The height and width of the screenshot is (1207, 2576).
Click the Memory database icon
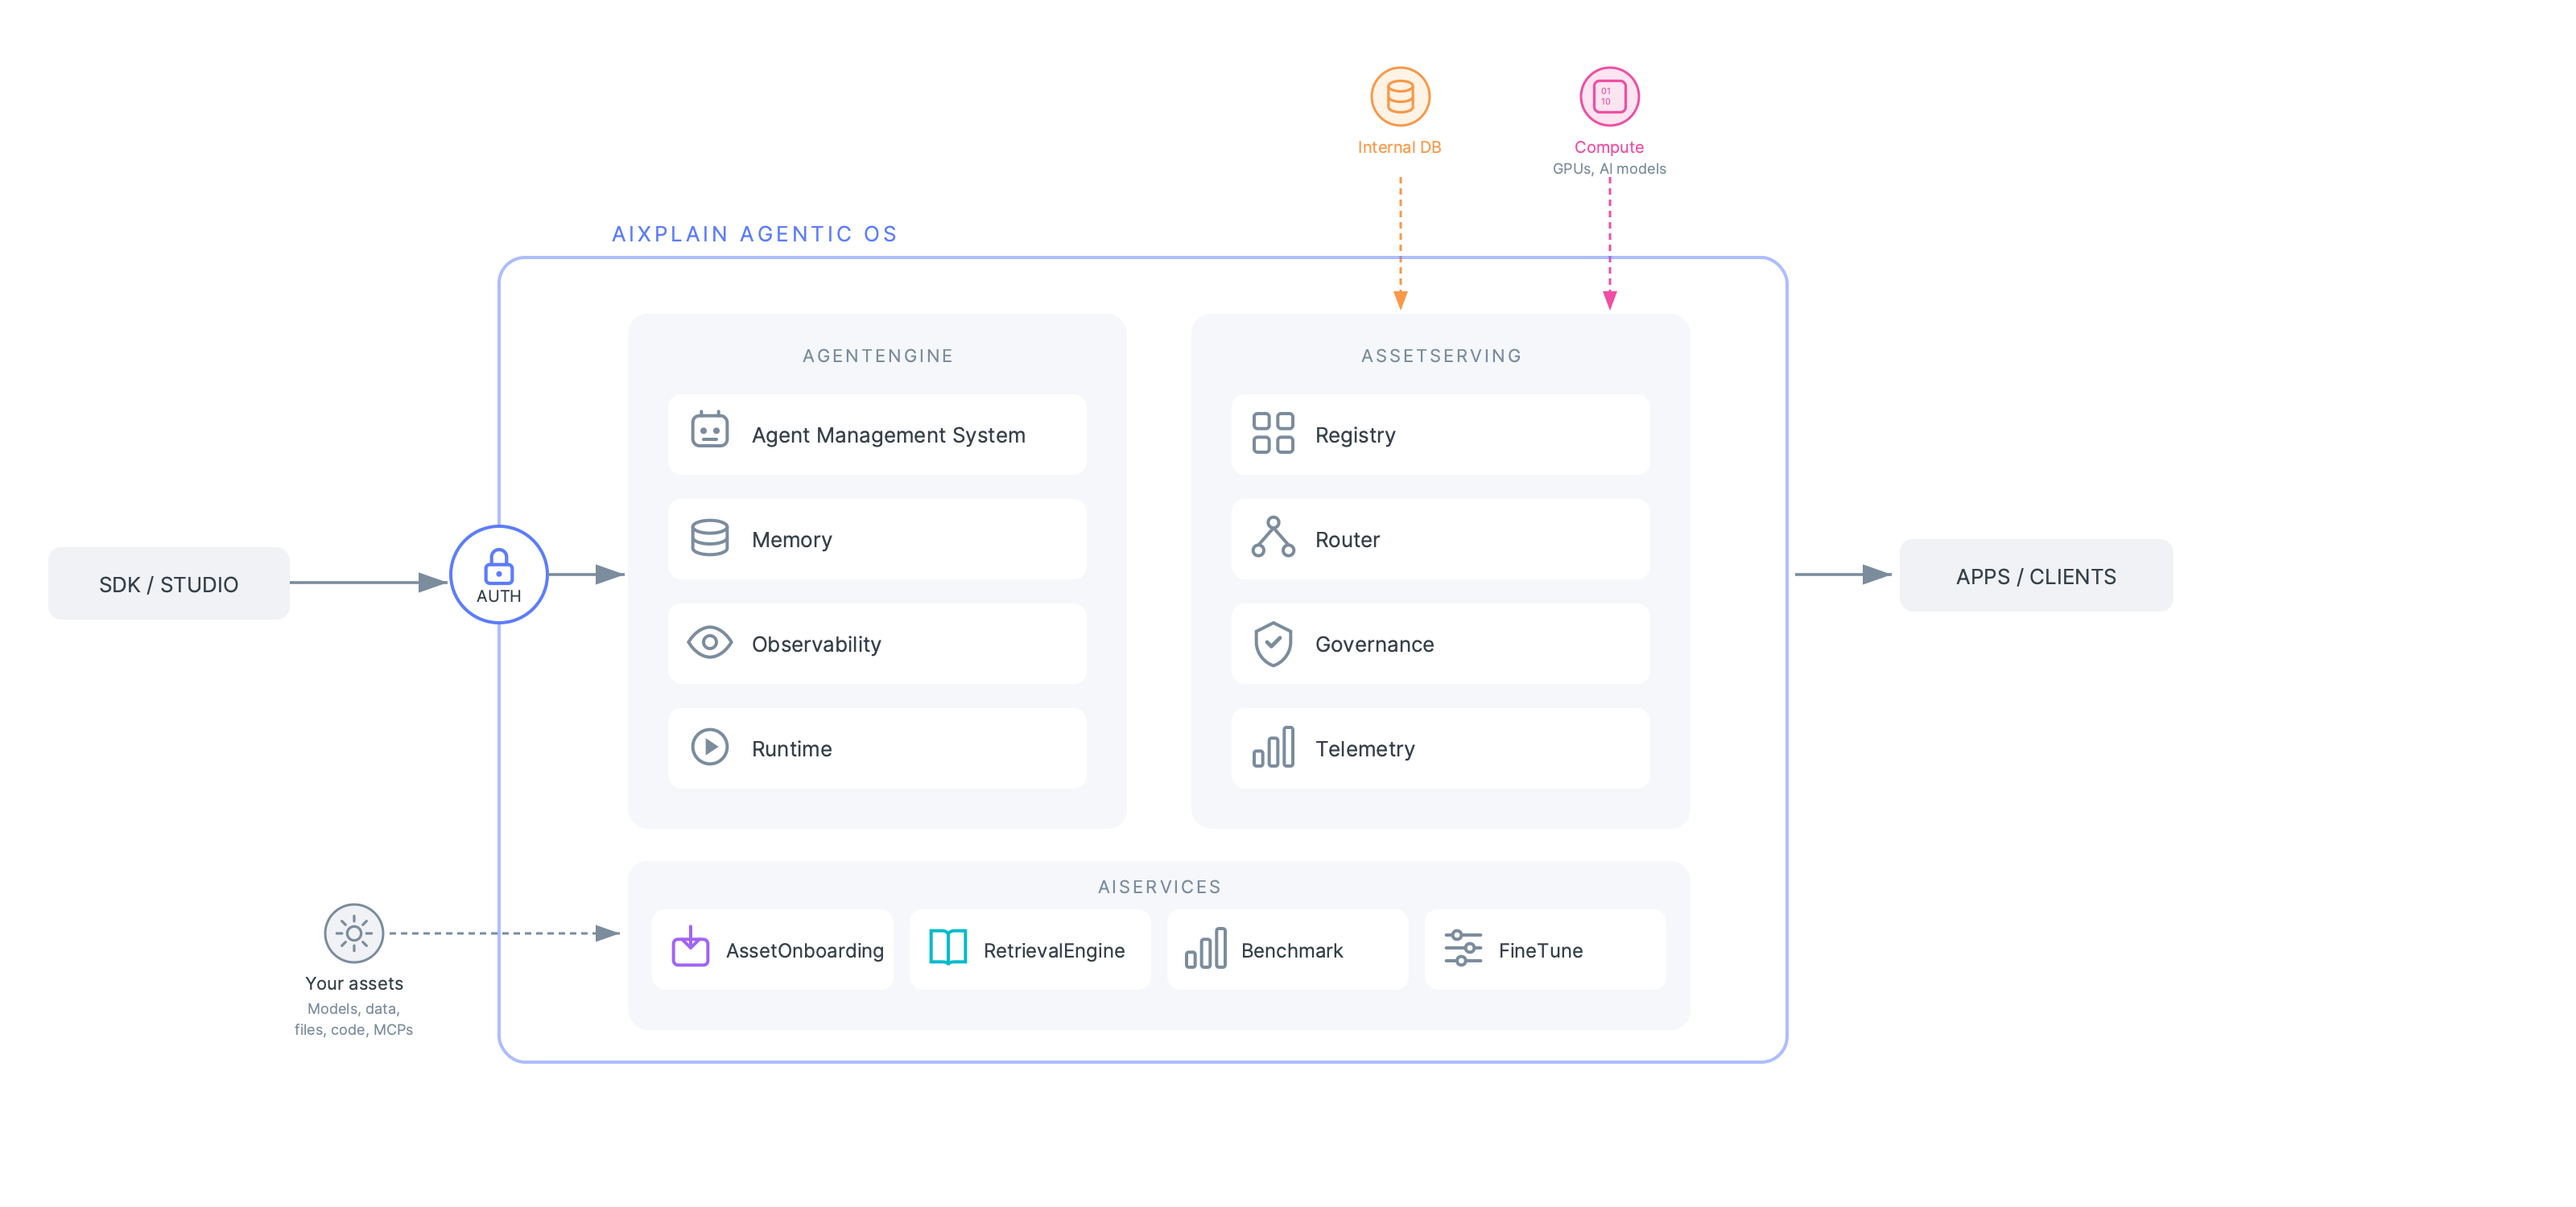coord(710,538)
